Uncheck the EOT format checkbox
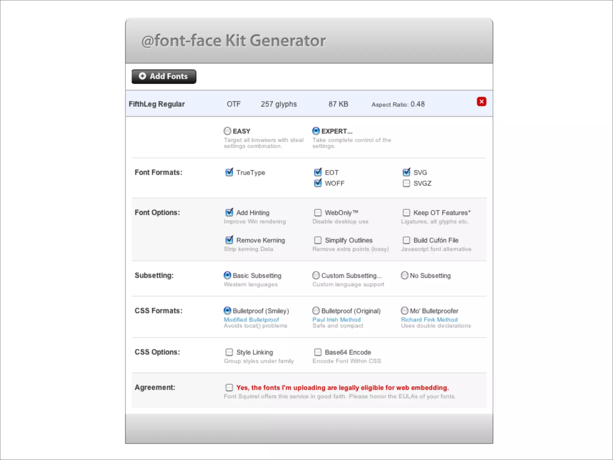This screenshot has height=460, width=613. tap(318, 172)
